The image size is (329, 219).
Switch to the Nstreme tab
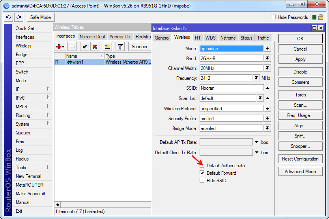pyautogui.click(x=228, y=38)
